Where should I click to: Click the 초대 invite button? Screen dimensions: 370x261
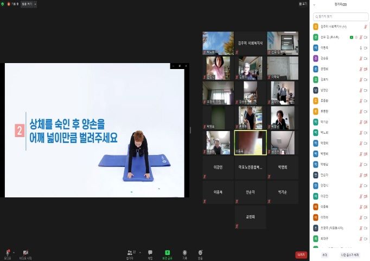pos(324,254)
